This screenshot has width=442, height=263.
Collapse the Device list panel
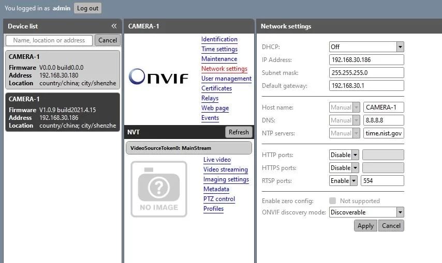(x=114, y=26)
